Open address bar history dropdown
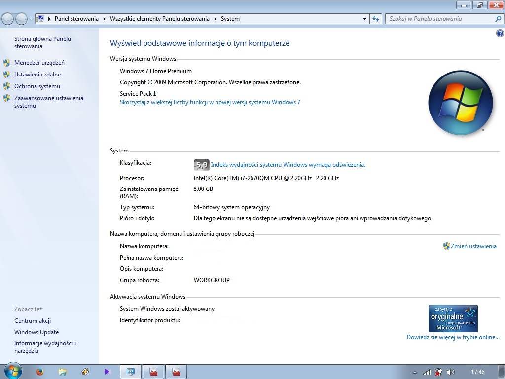Image resolution: width=505 pixels, height=379 pixels. pyautogui.click(x=364, y=19)
